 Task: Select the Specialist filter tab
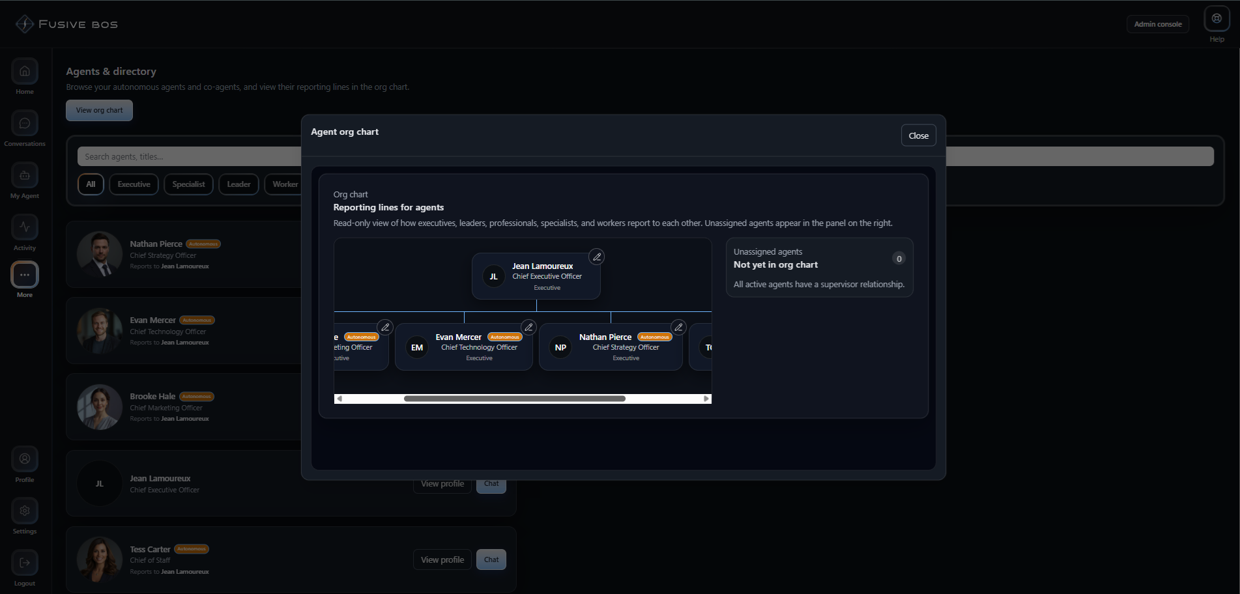click(x=188, y=184)
